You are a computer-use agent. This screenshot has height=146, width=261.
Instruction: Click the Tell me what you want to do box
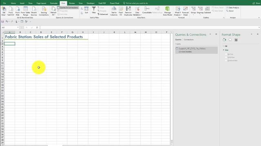136,3
